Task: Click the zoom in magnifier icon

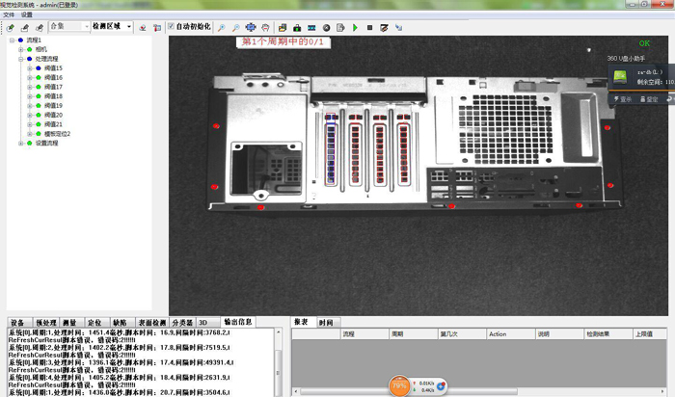Action: (222, 27)
